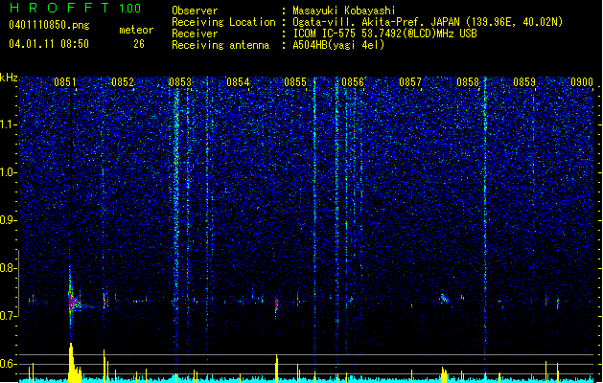Click the 0856 time marker

click(x=353, y=82)
